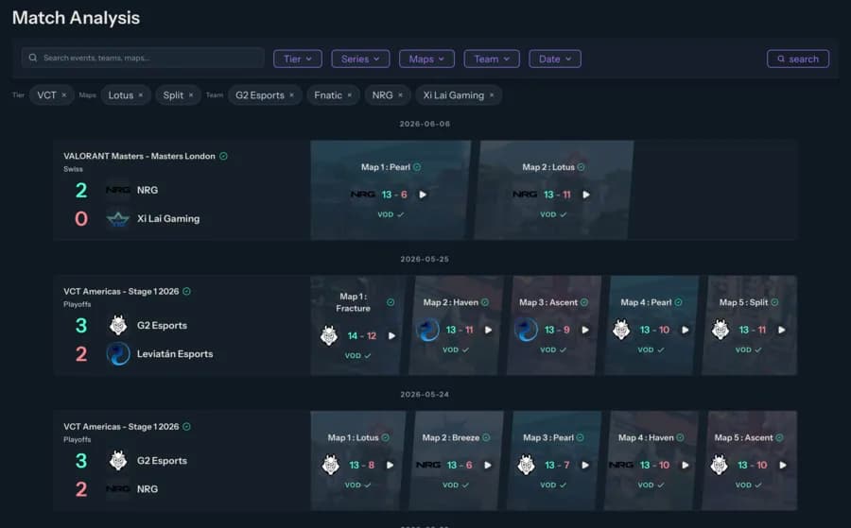Remove the G2 Esports team filter chip

point(292,95)
